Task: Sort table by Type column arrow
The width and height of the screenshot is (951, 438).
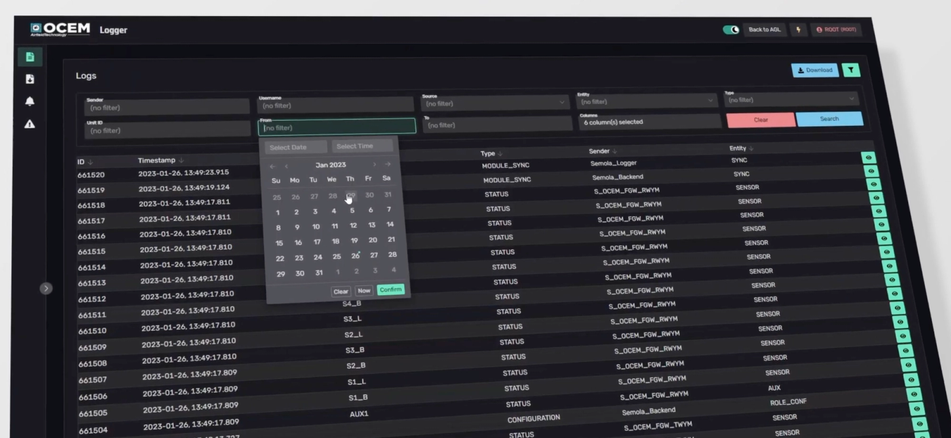Action: pyautogui.click(x=500, y=153)
